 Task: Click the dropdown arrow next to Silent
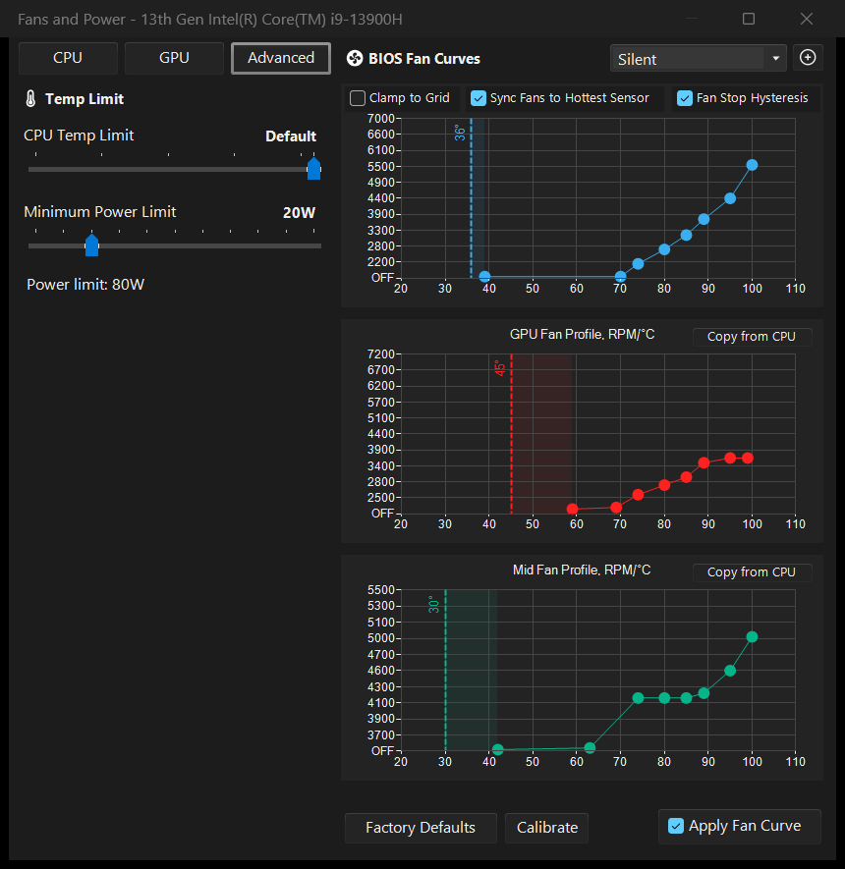click(775, 58)
